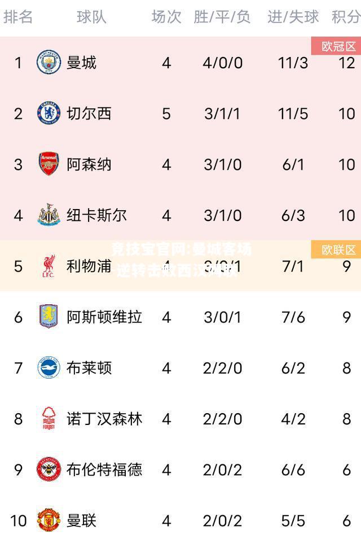
Task: Click the Brentford bee crest
Action: tap(49, 469)
